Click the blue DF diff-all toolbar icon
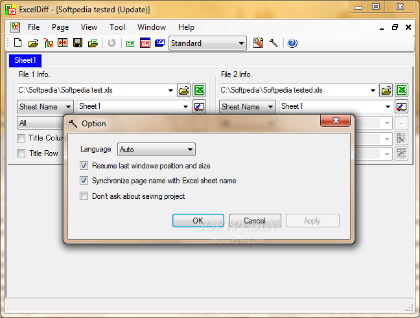420x318 pixels. pyautogui.click(x=160, y=42)
